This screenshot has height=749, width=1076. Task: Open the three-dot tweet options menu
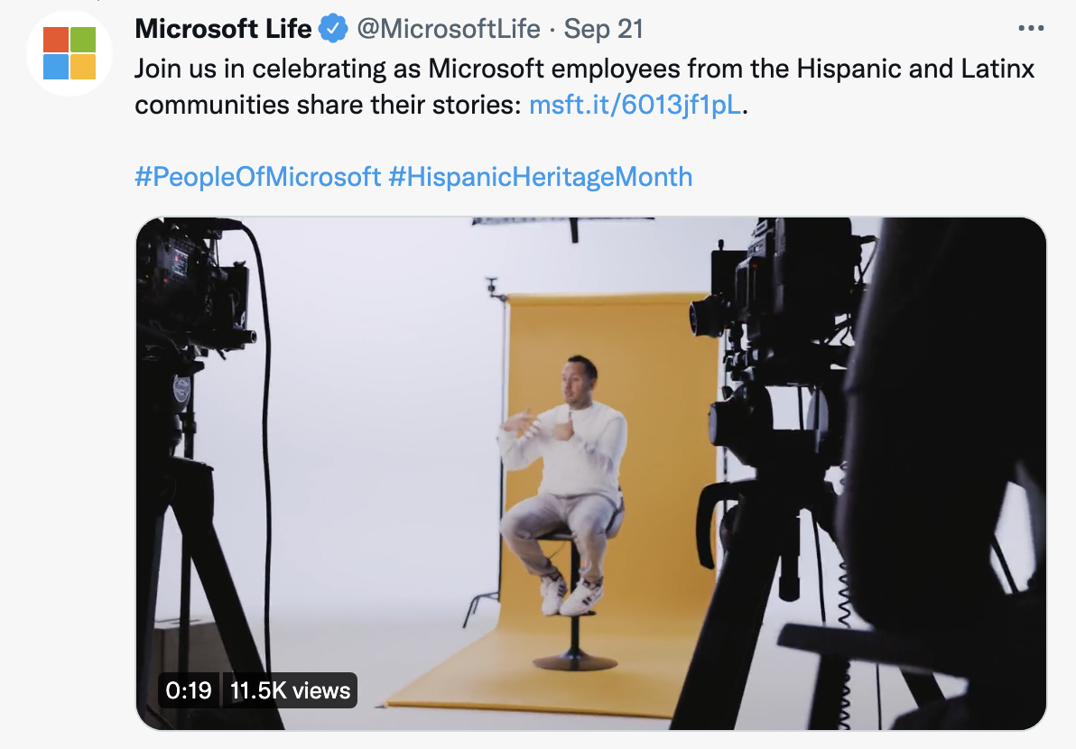click(x=1031, y=27)
